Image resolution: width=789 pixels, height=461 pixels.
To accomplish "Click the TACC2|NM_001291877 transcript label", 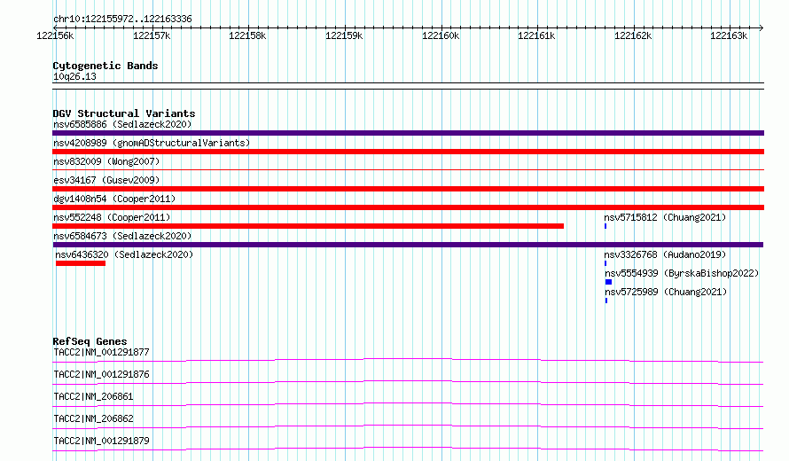I will pos(101,352).
